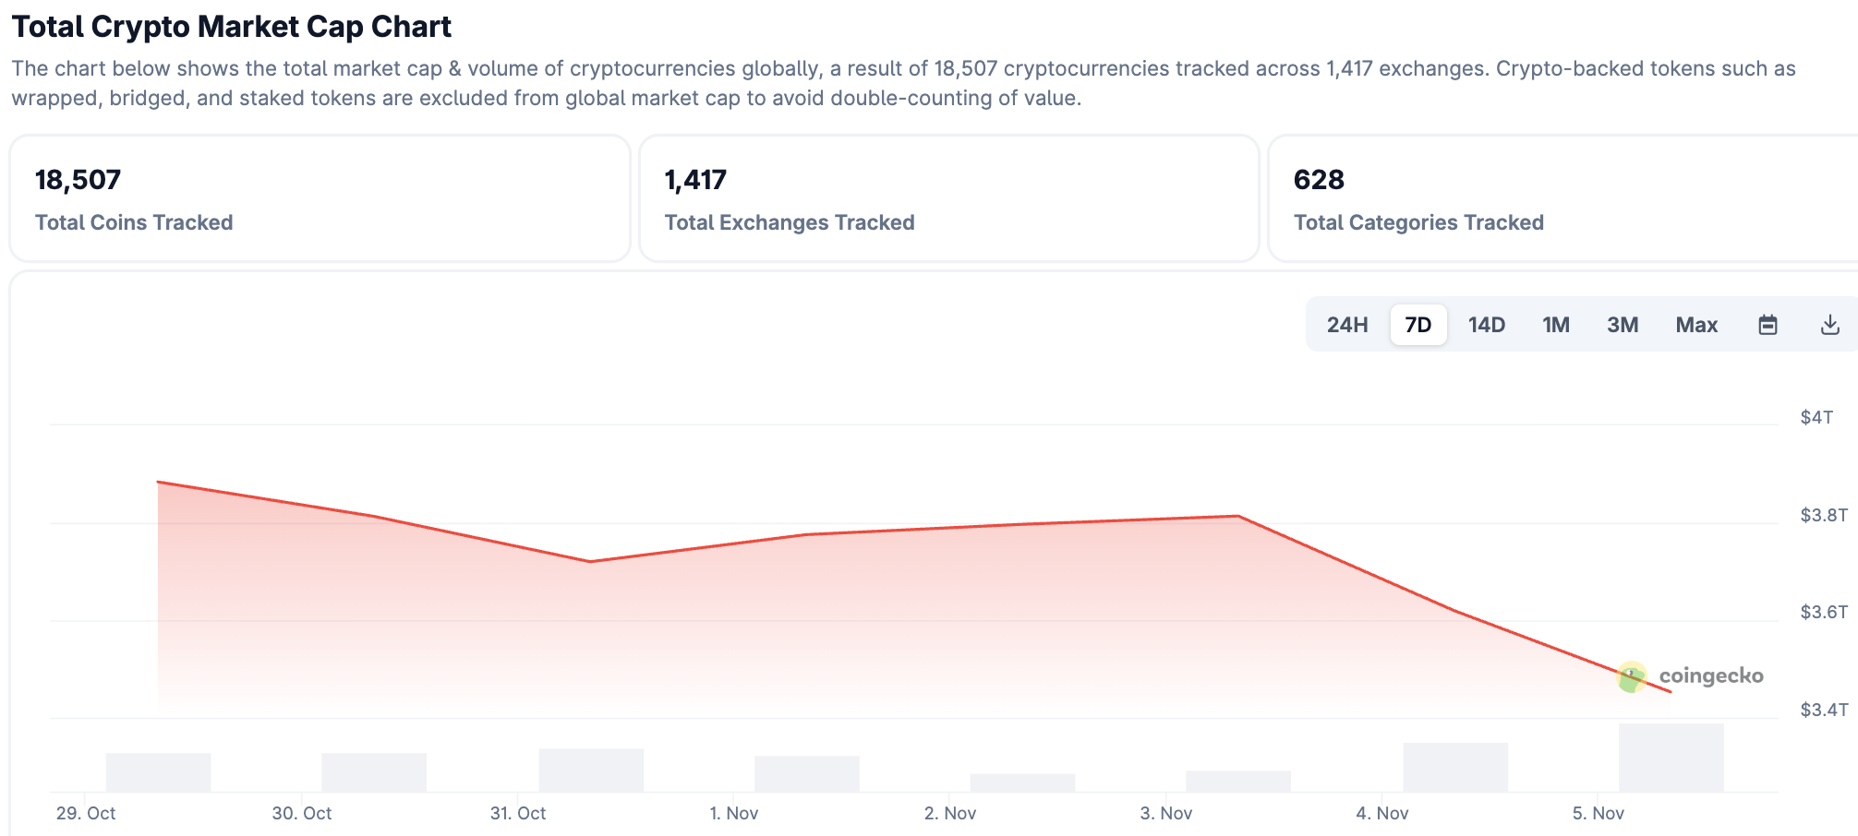1858x836 pixels.
Task: Click the Total Categories Tracked card
Action: (1561, 198)
